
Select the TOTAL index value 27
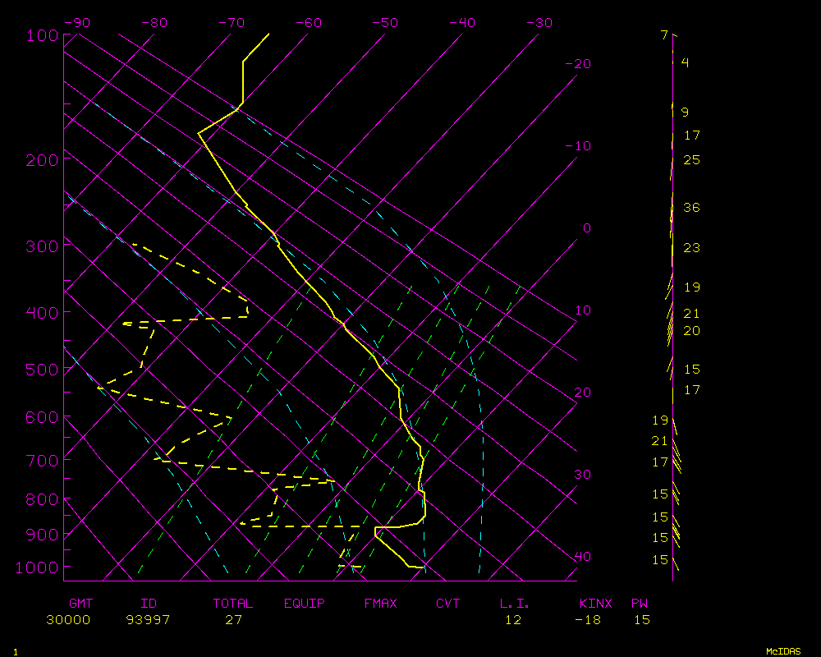pyautogui.click(x=233, y=620)
